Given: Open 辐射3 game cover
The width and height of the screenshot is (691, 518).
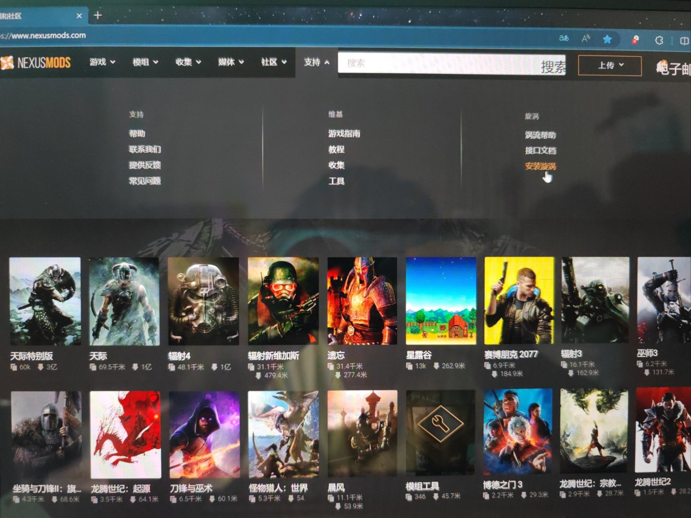Looking at the screenshot, I should click(595, 300).
